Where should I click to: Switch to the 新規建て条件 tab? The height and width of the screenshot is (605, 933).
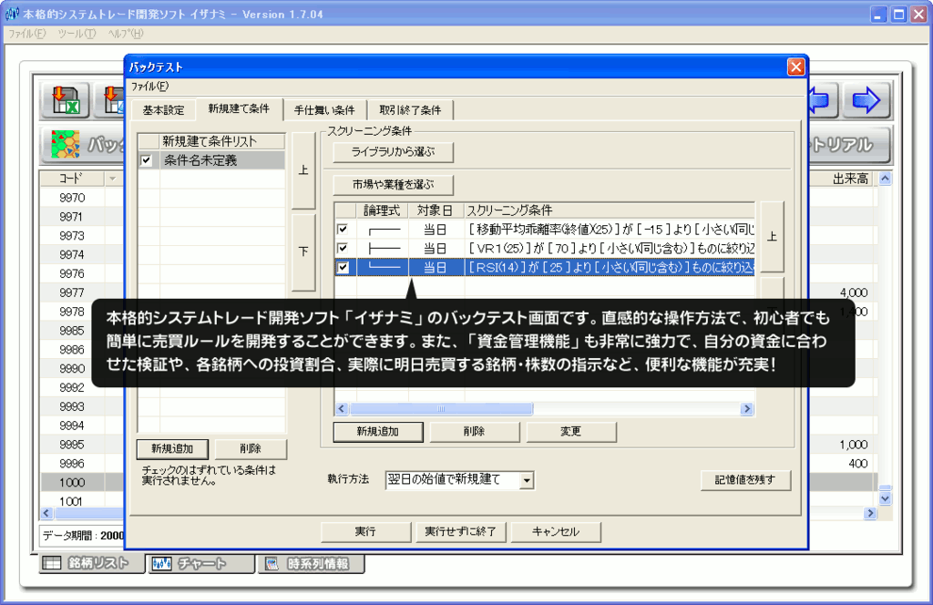tap(239, 108)
